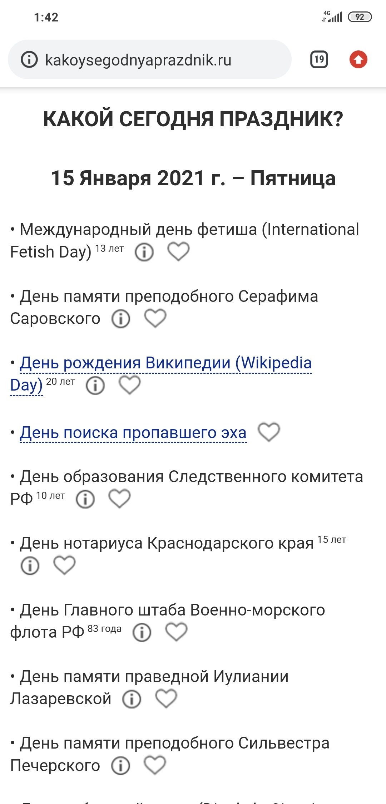The image size is (386, 804).
Task: Tap the site info icon in address bar
Action: coord(29,59)
